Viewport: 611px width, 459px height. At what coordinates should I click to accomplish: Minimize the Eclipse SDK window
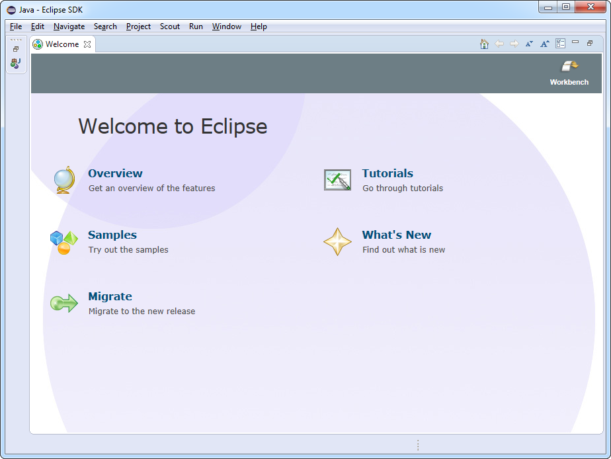[548, 7]
